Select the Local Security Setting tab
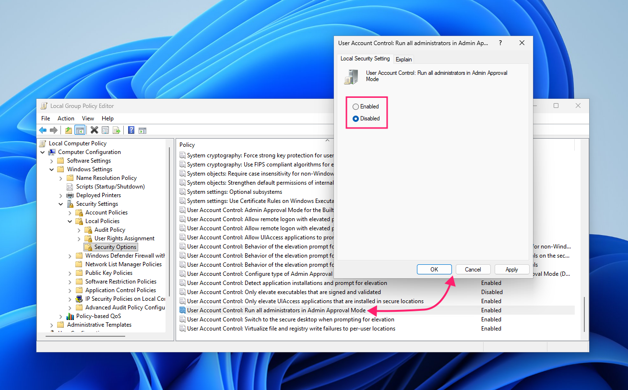This screenshot has width=628, height=390. (365, 59)
